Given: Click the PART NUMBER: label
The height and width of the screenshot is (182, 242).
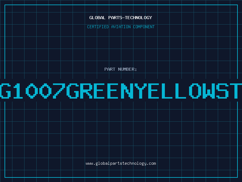Looking at the screenshot, I should pyautogui.click(x=121, y=69).
